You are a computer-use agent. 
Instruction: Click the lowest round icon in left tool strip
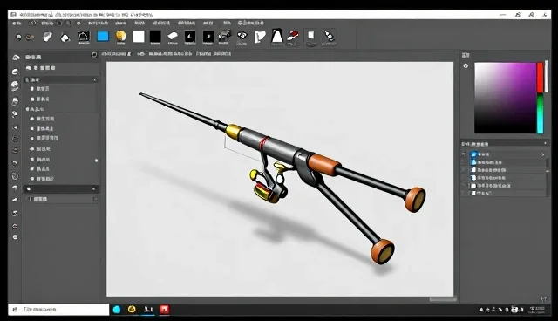16,237
